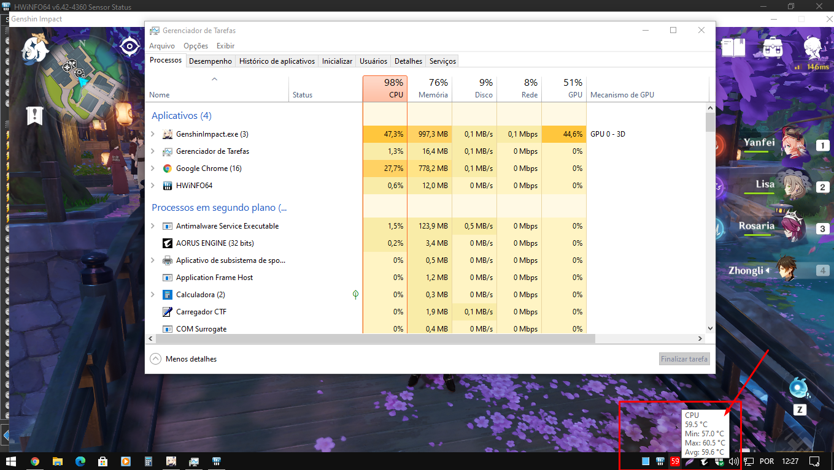
Task: Expand the Calculadora process group
Action: (x=153, y=294)
